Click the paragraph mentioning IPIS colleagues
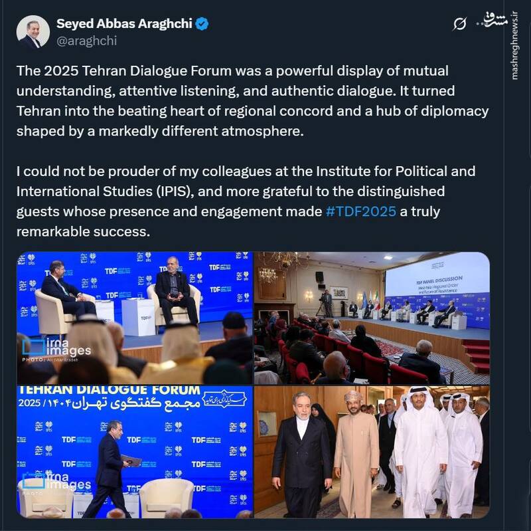Viewport: 531px width, 531px height. click(246, 201)
